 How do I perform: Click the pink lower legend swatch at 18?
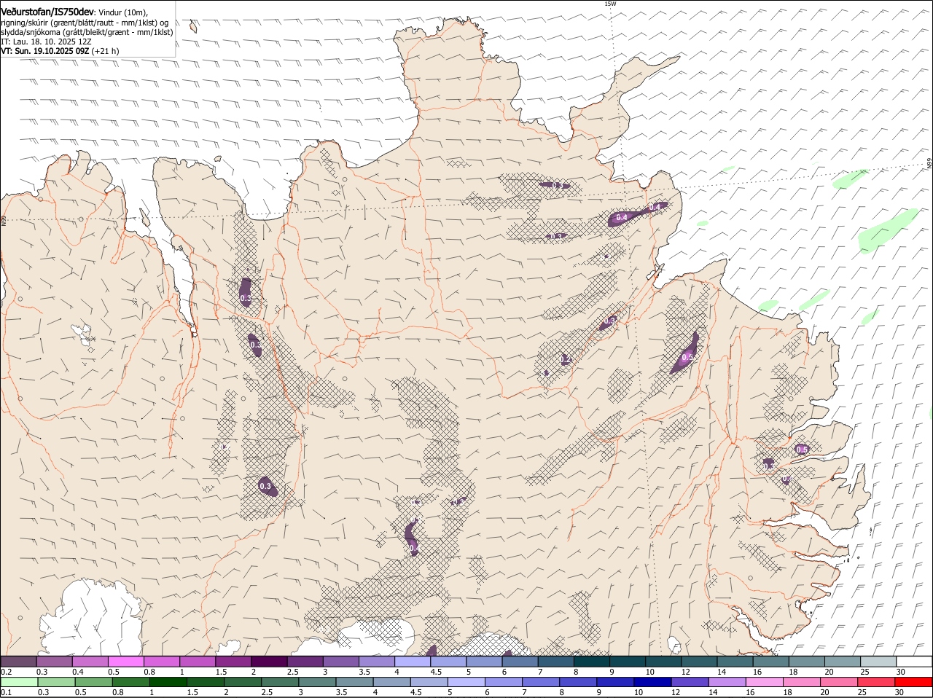coord(803,683)
